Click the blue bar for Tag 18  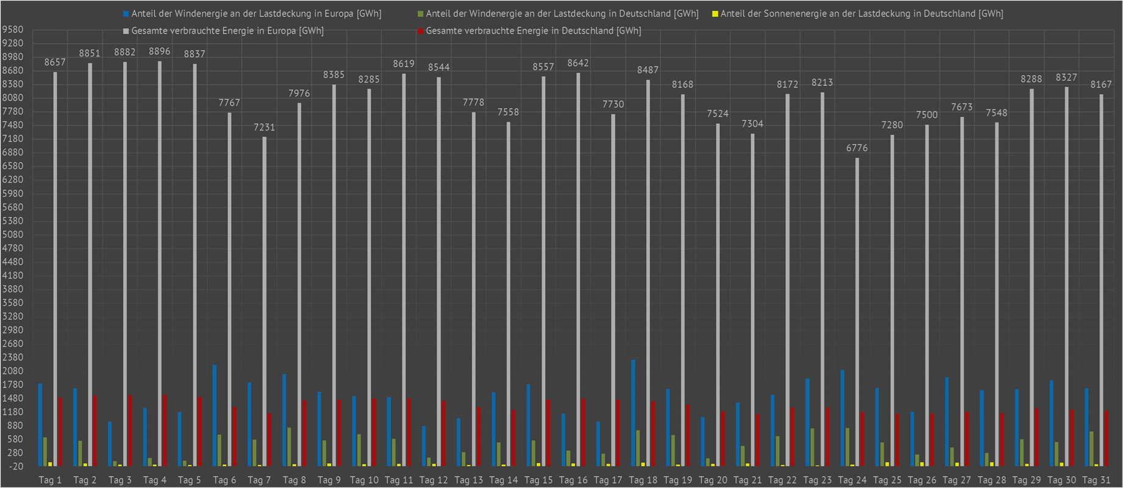point(633,413)
